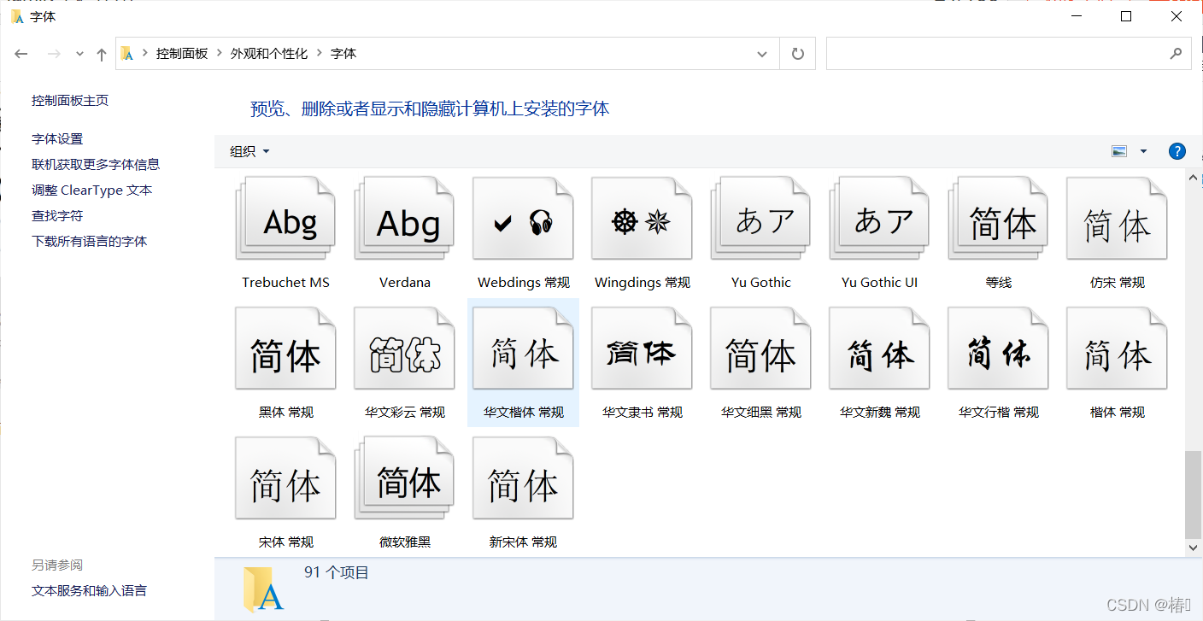Expand chevron after 控制面板 in breadcrumb
Image resolution: width=1203 pixels, height=621 pixels.
tap(219, 53)
